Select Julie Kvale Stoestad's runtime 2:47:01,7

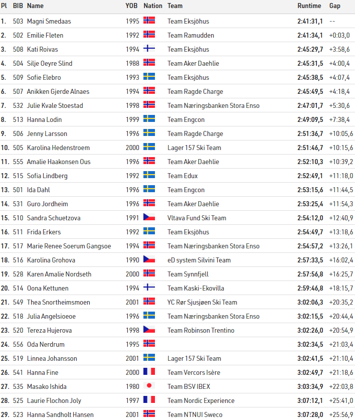pyautogui.click(x=310, y=105)
